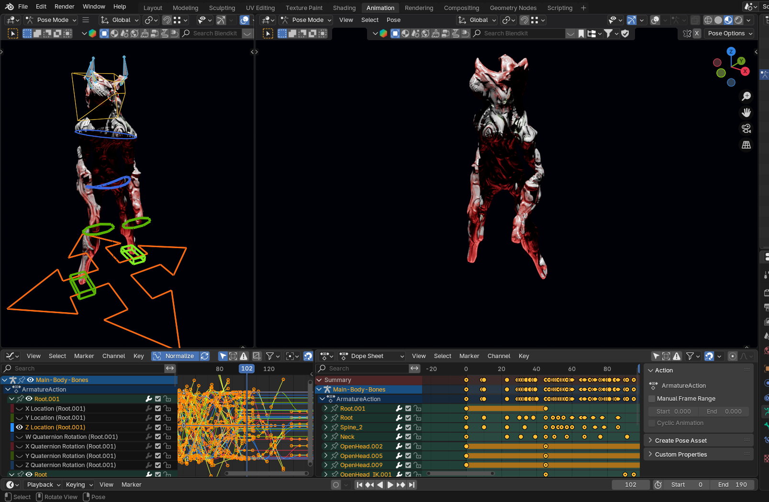The width and height of the screenshot is (769, 502).
Task: Open Channel menu in dope sheet
Action: tap(499, 356)
